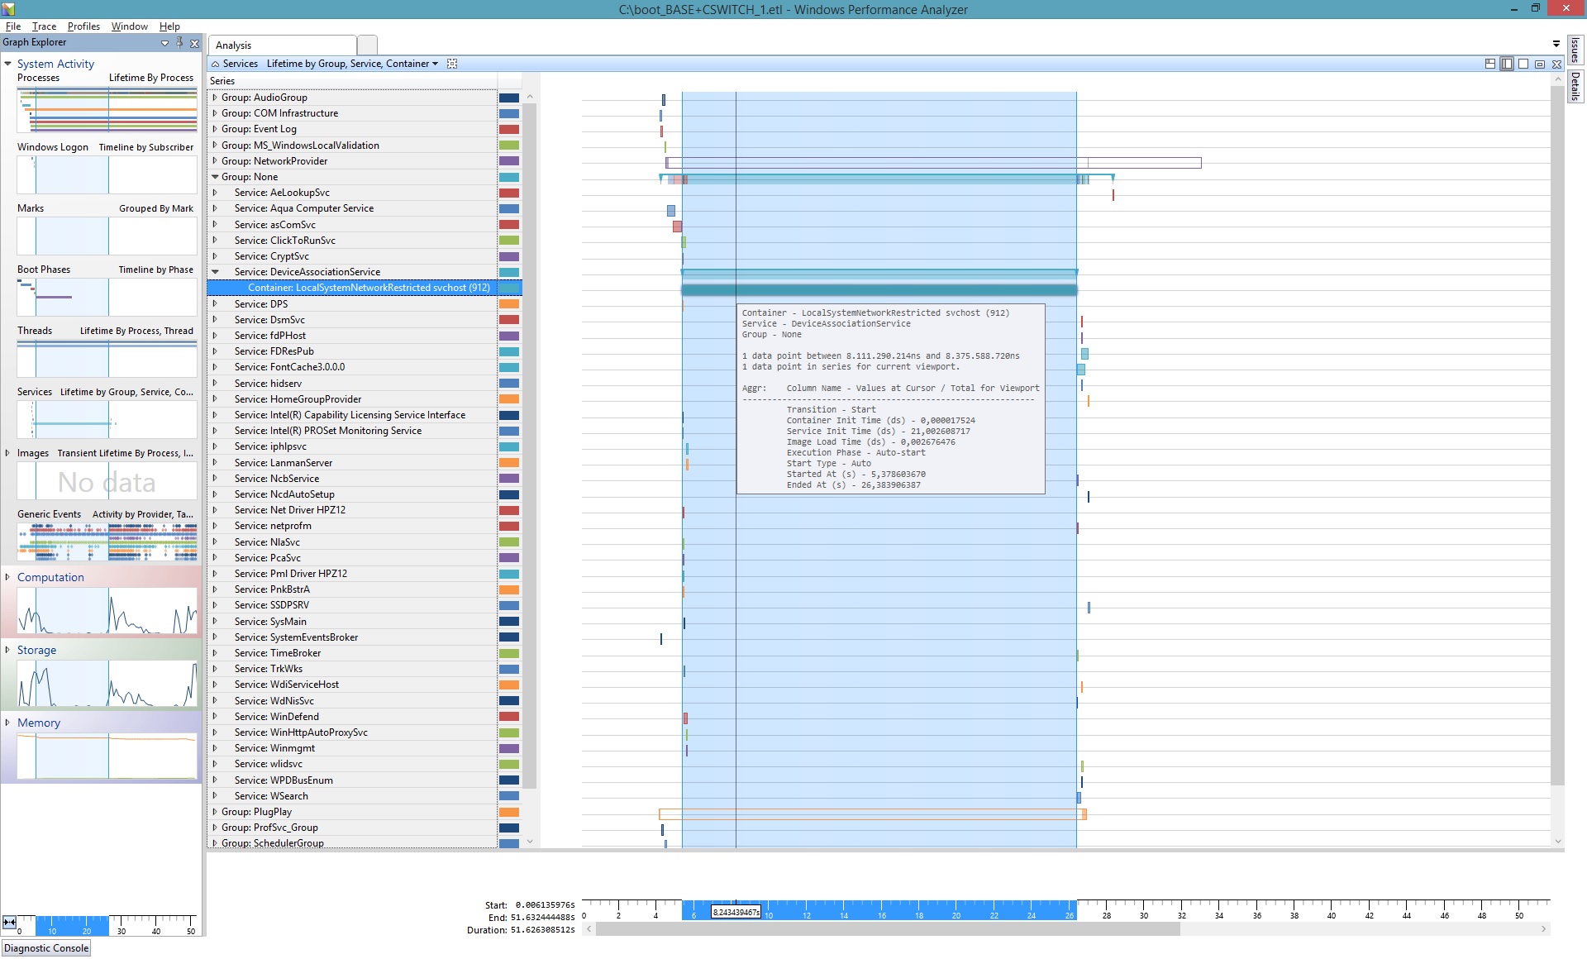This screenshot has width=1587, height=959.
Task: Click the Boot Phases thumbnail graph
Action: (x=107, y=296)
